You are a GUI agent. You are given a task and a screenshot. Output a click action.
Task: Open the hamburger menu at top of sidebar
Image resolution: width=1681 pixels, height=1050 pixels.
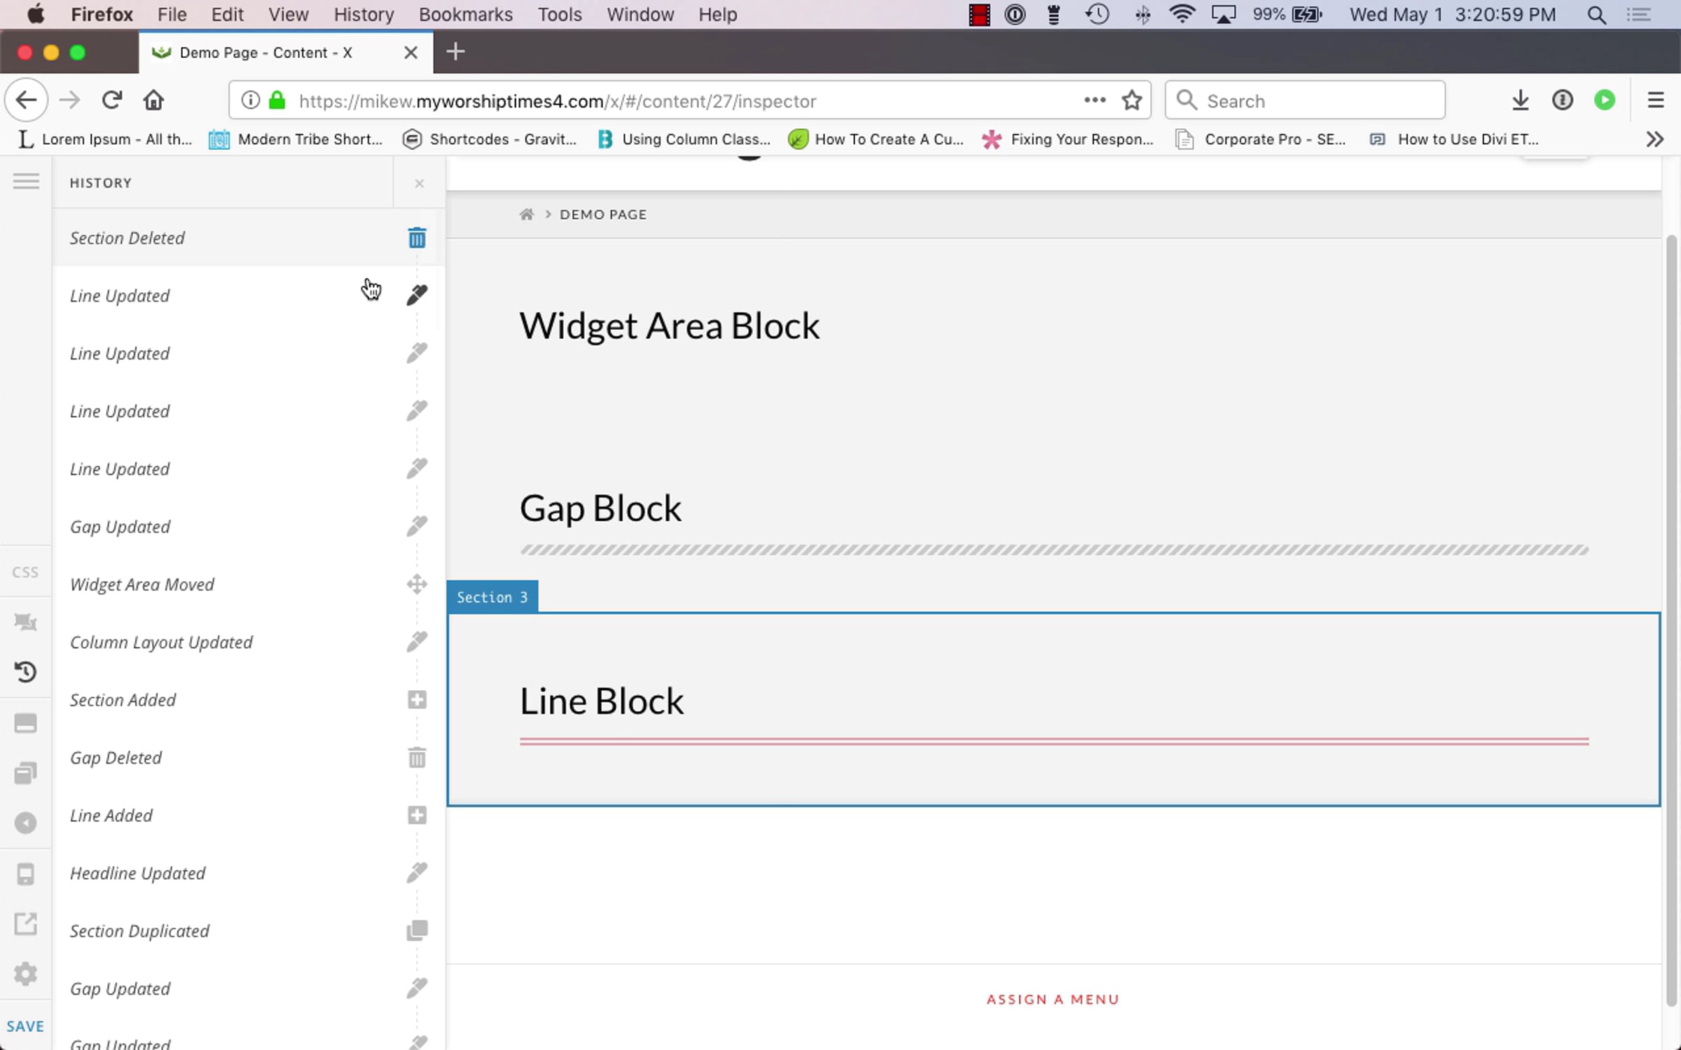pyautogui.click(x=26, y=182)
